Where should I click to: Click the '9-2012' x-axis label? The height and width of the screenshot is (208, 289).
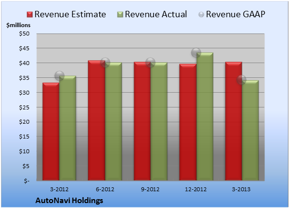click(150, 189)
